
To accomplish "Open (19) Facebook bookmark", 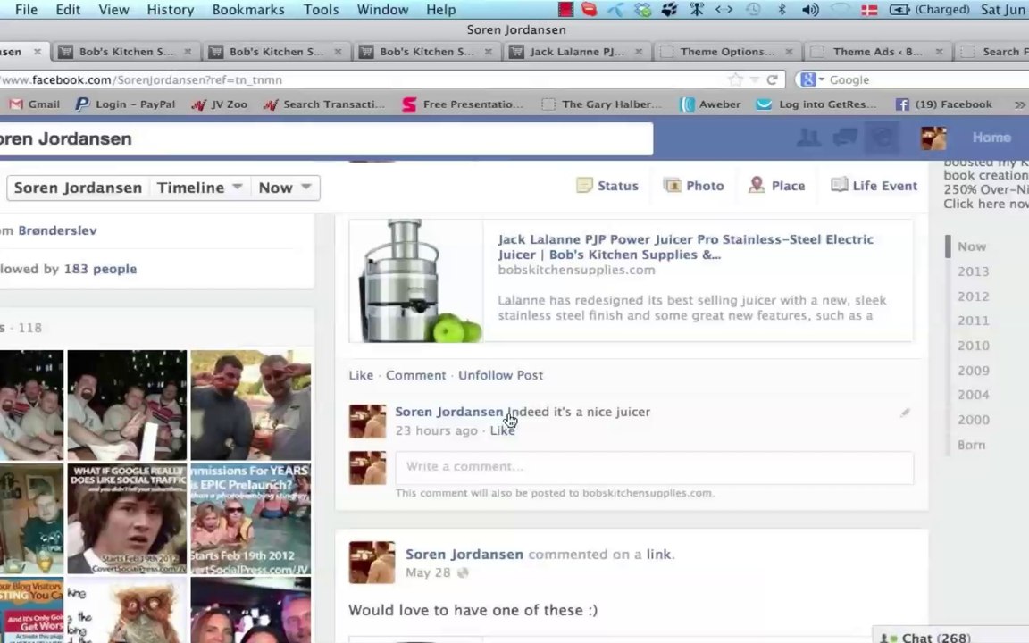I will click(x=944, y=104).
